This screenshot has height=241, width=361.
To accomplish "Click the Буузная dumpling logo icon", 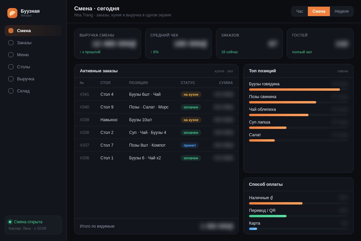I will point(12,13).
